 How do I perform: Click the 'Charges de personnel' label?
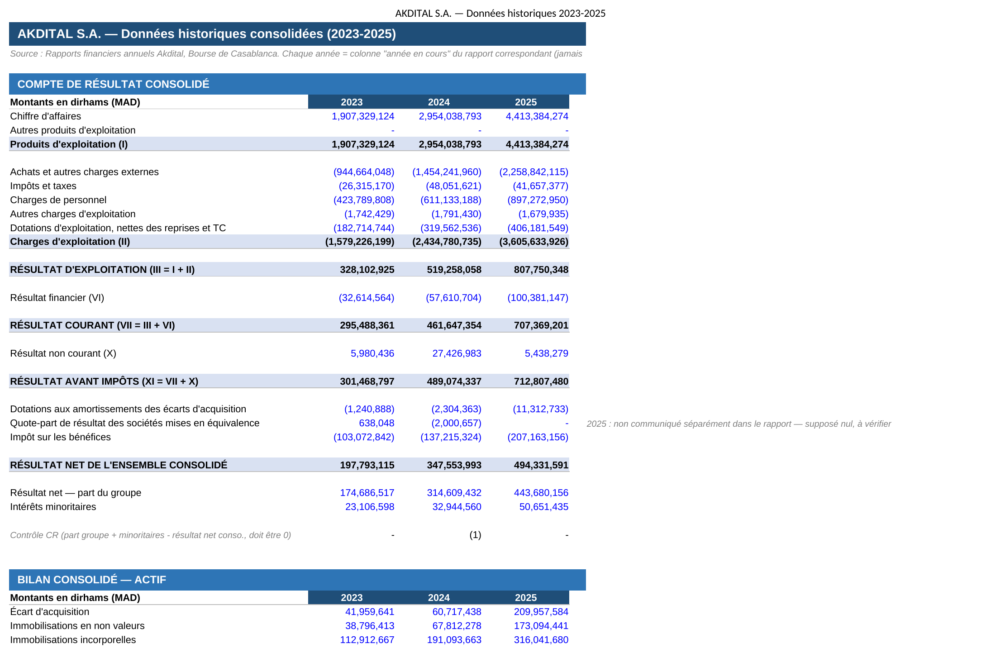[x=58, y=200]
